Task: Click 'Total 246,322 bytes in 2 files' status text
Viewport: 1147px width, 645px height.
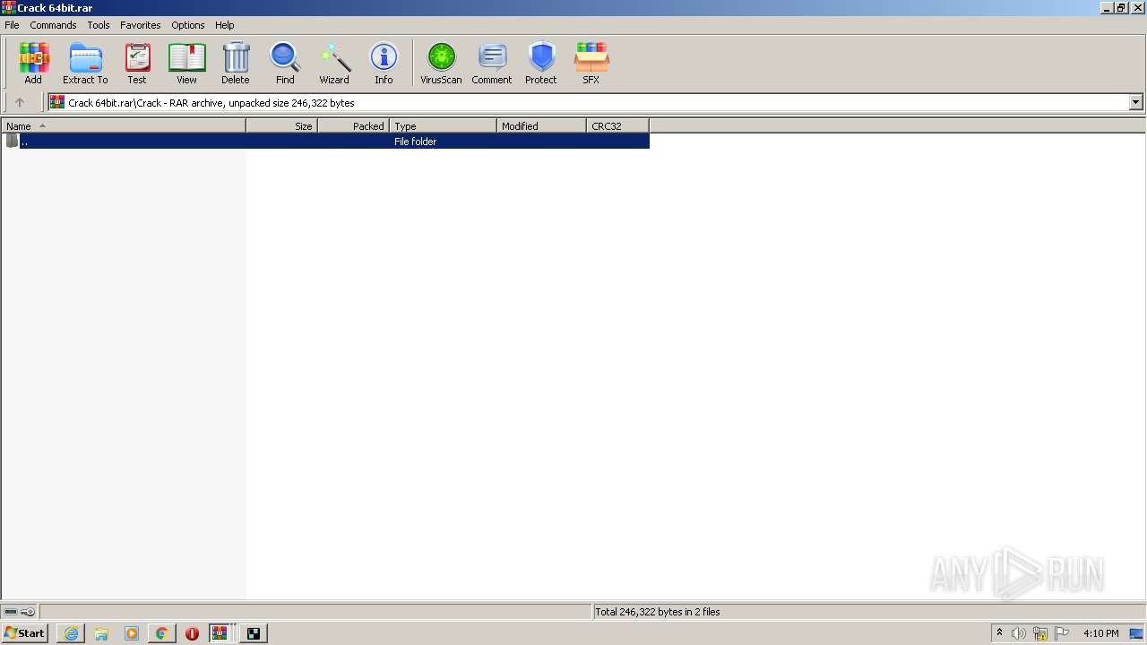Action: click(x=658, y=612)
